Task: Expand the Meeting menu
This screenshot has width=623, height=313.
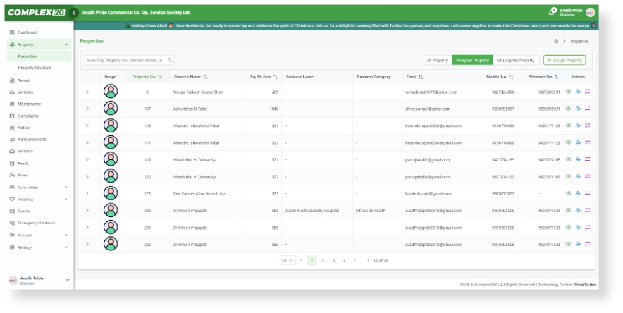Action: pos(66,199)
